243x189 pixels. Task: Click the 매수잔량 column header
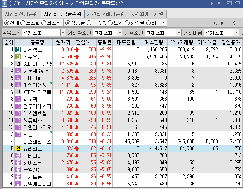(x=154, y=42)
